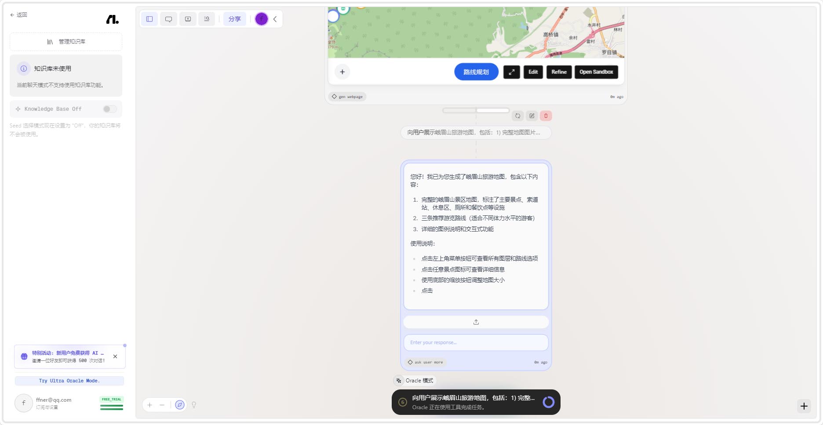
Task: Expand the purple user avatar menu
Action: (x=262, y=19)
